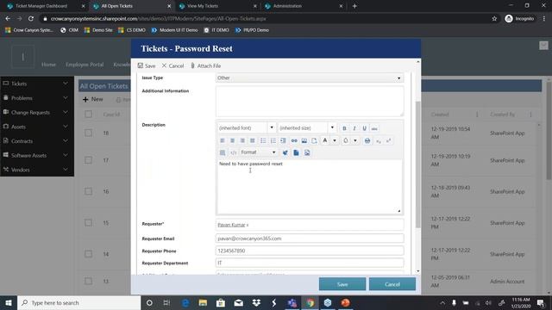Image resolution: width=552 pixels, height=310 pixels.
Task: Click the indent icon in editor toolbar
Action: pyautogui.click(x=283, y=140)
